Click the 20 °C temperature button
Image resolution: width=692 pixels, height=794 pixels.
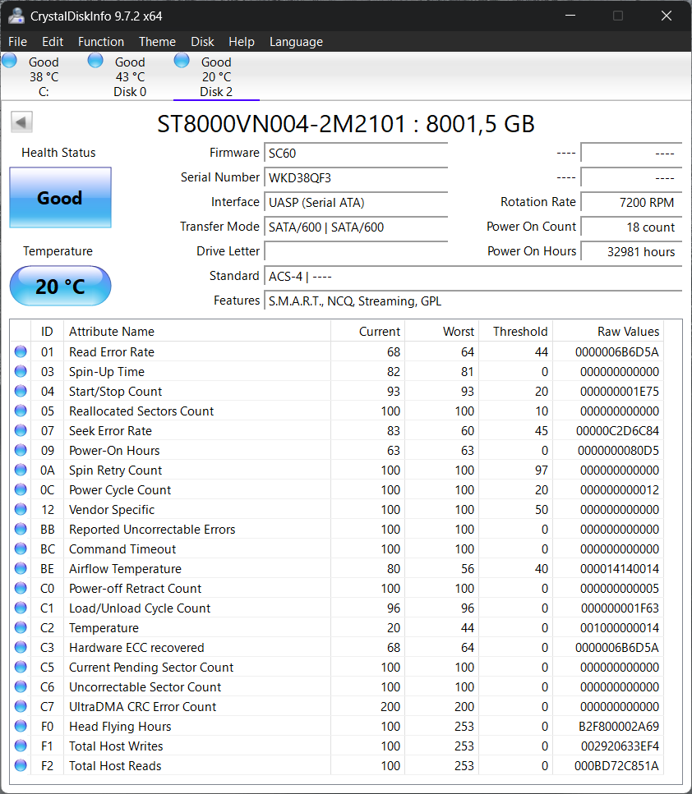coord(60,287)
